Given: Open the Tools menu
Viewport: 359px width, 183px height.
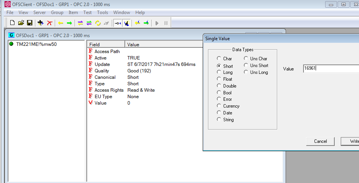Looking at the screenshot, I should coord(102,13).
